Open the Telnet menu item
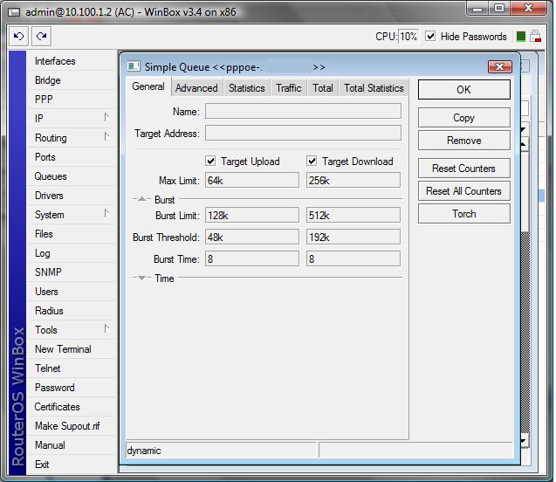Screen dimensions: 556x482 tap(72, 368)
